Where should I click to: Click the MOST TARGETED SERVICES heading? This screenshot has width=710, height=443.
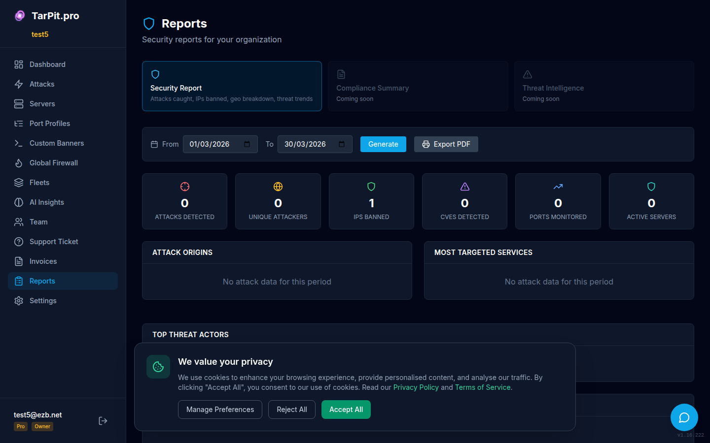point(483,253)
